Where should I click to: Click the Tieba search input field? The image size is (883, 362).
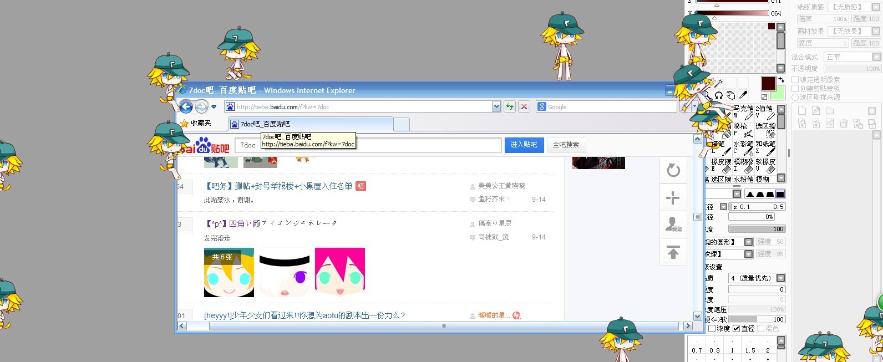point(368,145)
